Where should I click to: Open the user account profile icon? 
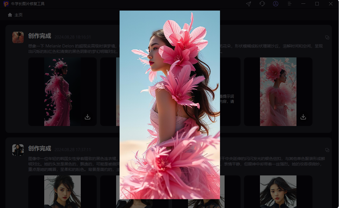point(276,4)
